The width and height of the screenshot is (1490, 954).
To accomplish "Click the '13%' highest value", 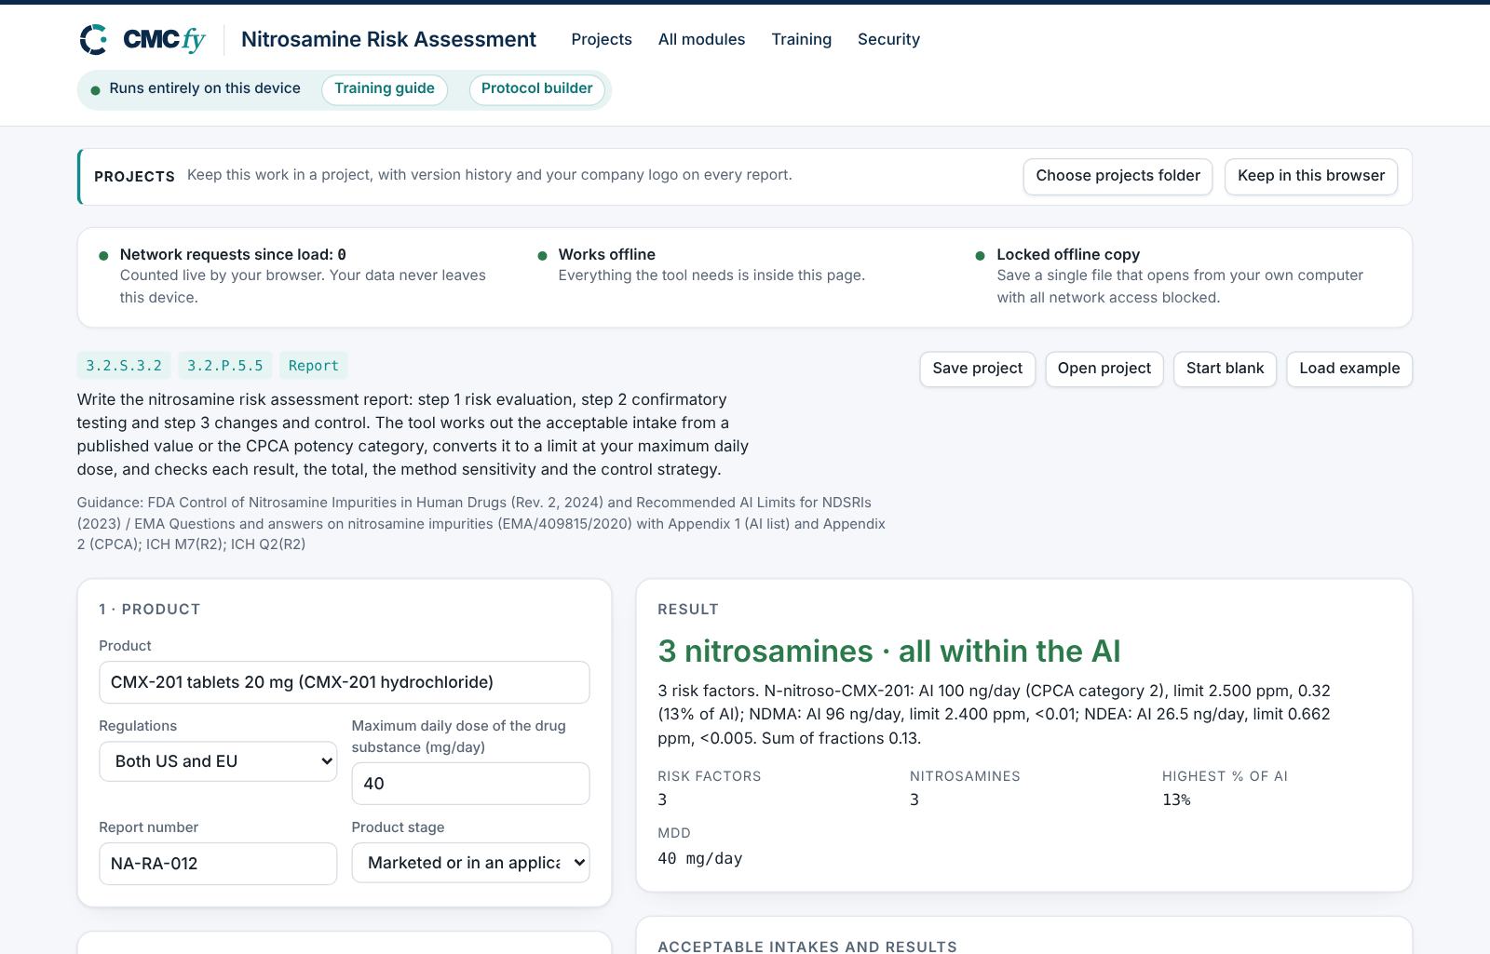I will [1176, 799].
